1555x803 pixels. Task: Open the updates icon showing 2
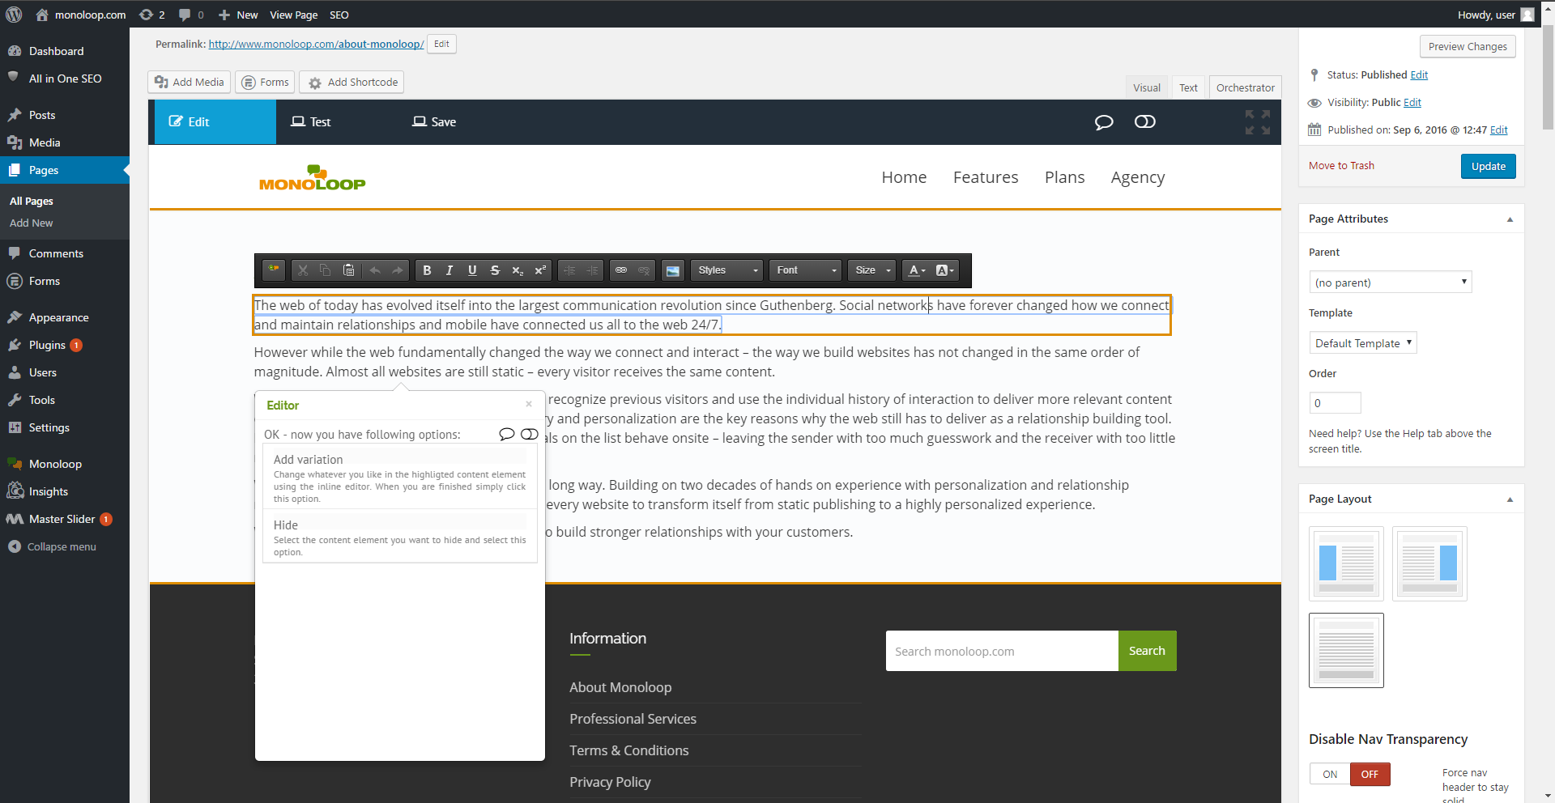151,15
